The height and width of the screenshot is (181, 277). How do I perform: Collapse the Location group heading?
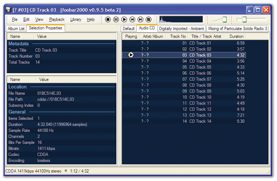(x=17, y=87)
